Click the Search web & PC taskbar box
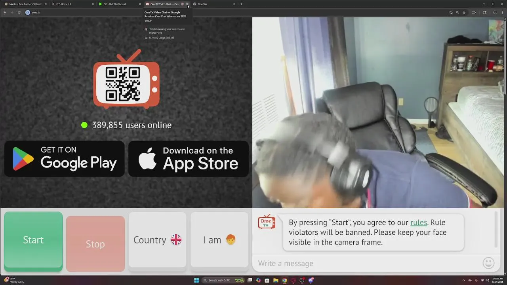Image resolution: width=507 pixels, height=285 pixels. point(223,280)
